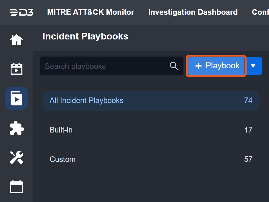Screen dimensions: 269x202
Task: Open the calendar with play icon
Action: coord(17,69)
